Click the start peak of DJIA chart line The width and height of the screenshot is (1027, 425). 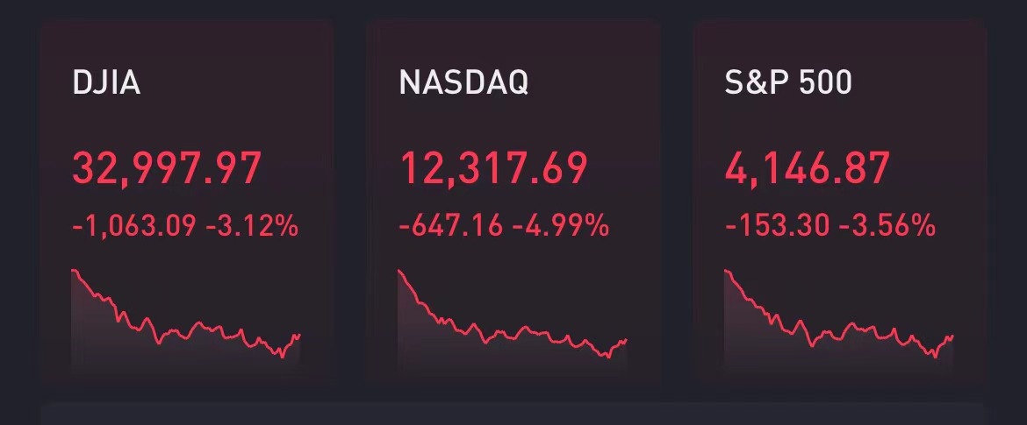click(x=74, y=270)
